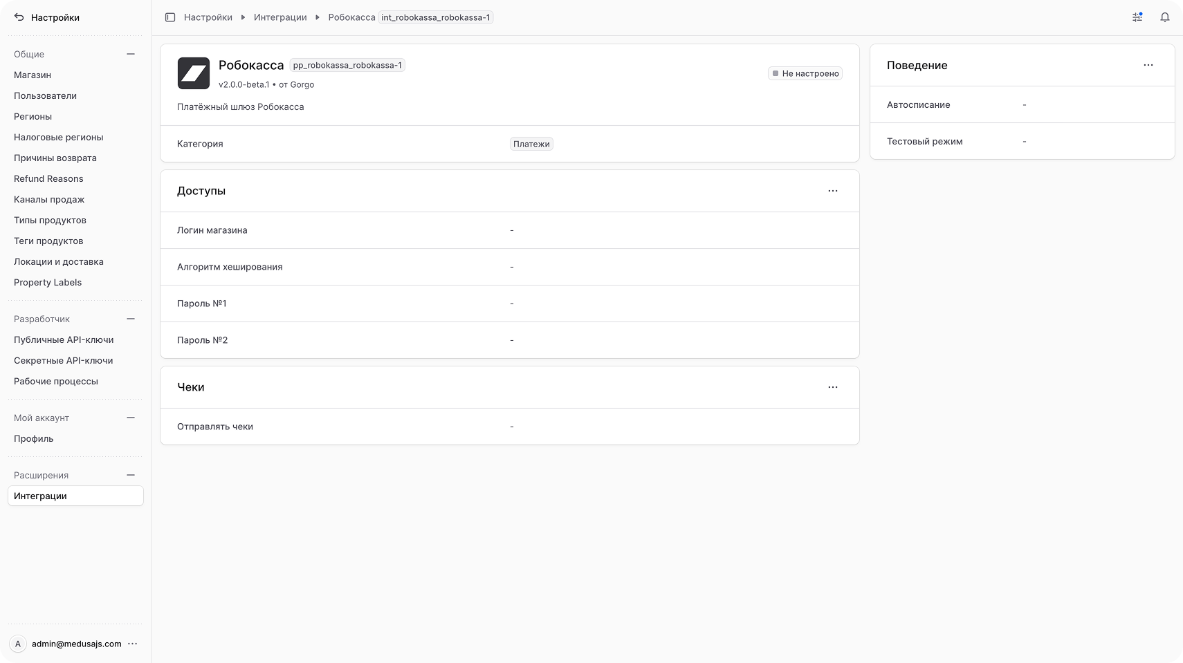Open the Чеки section three-dot menu
Viewport: 1183px width, 663px height.
[833, 387]
